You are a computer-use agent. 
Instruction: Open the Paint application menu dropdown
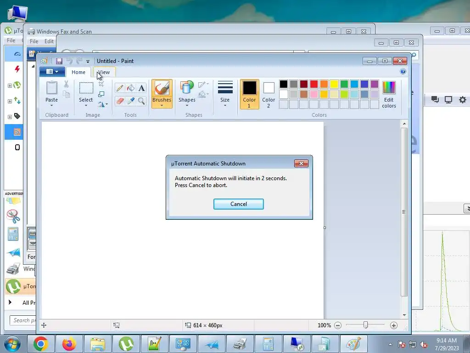coord(52,72)
